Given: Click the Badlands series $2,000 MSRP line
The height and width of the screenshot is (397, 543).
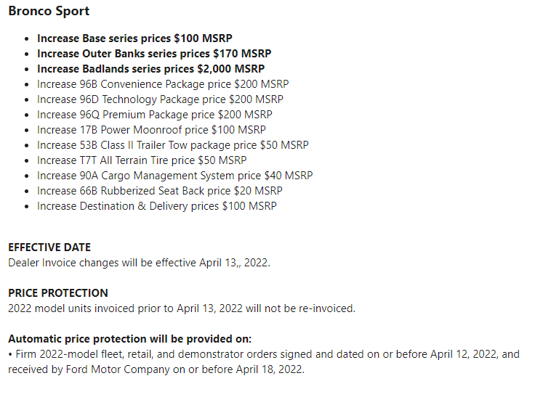Looking at the screenshot, I should tap(150, 69).
